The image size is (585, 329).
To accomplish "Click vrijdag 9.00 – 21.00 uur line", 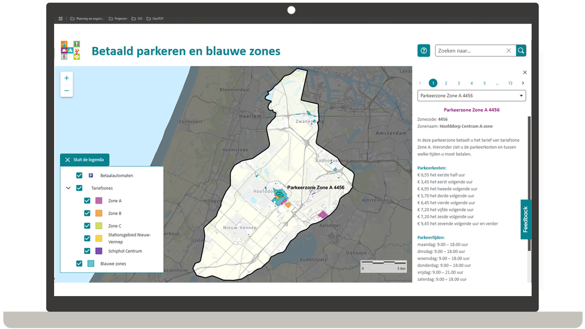I will [x=440, y=272].
